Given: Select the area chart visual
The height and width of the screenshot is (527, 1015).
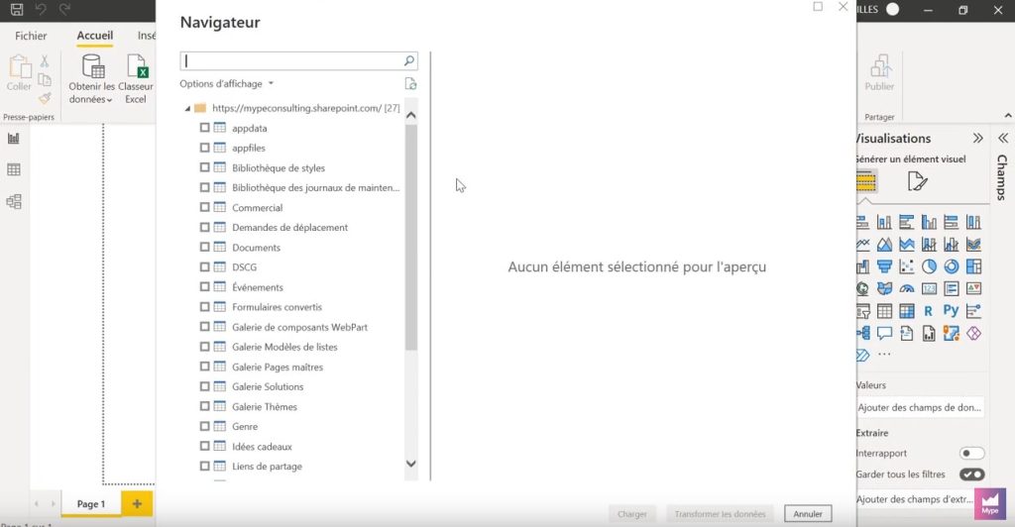Looking at the screenshot, I should (x=884, y=245).
